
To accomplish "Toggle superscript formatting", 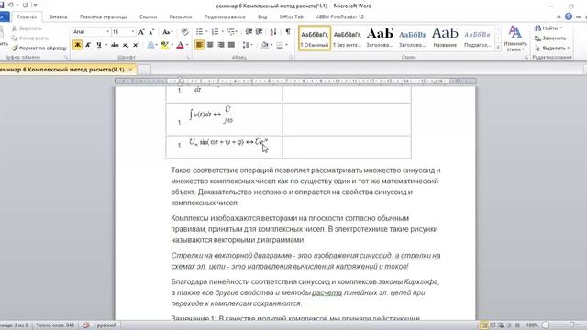I will tap(136, 45).
